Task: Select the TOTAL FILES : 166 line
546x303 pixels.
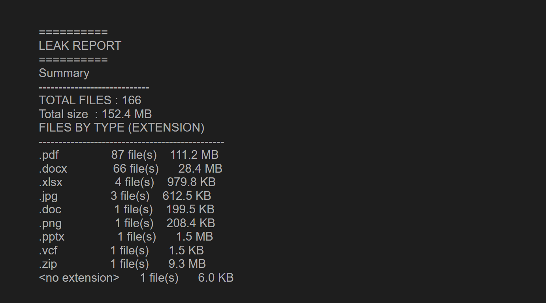Action: 90,100
